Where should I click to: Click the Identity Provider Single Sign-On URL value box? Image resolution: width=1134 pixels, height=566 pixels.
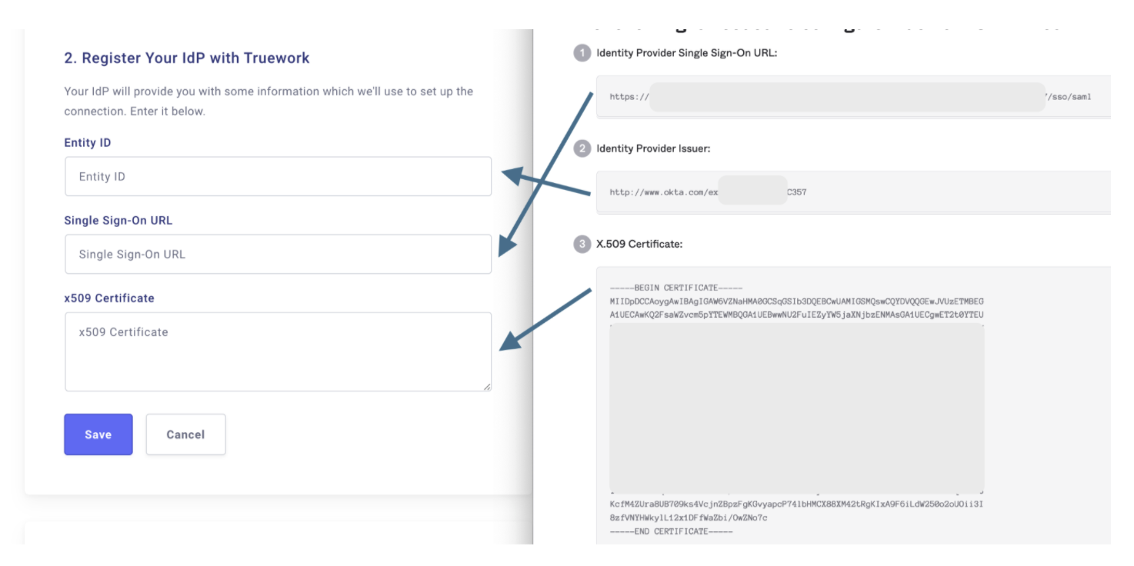(x=852, y=97)
